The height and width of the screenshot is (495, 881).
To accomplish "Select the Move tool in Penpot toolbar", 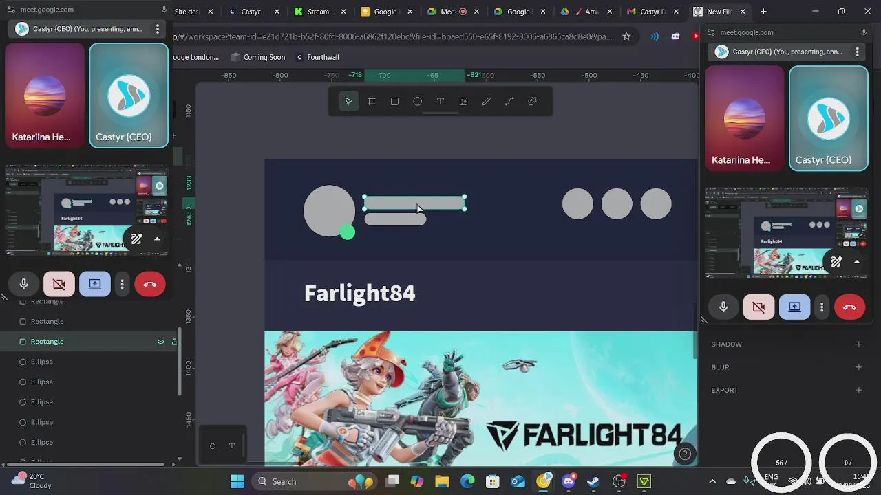I will tap(348, 102).
